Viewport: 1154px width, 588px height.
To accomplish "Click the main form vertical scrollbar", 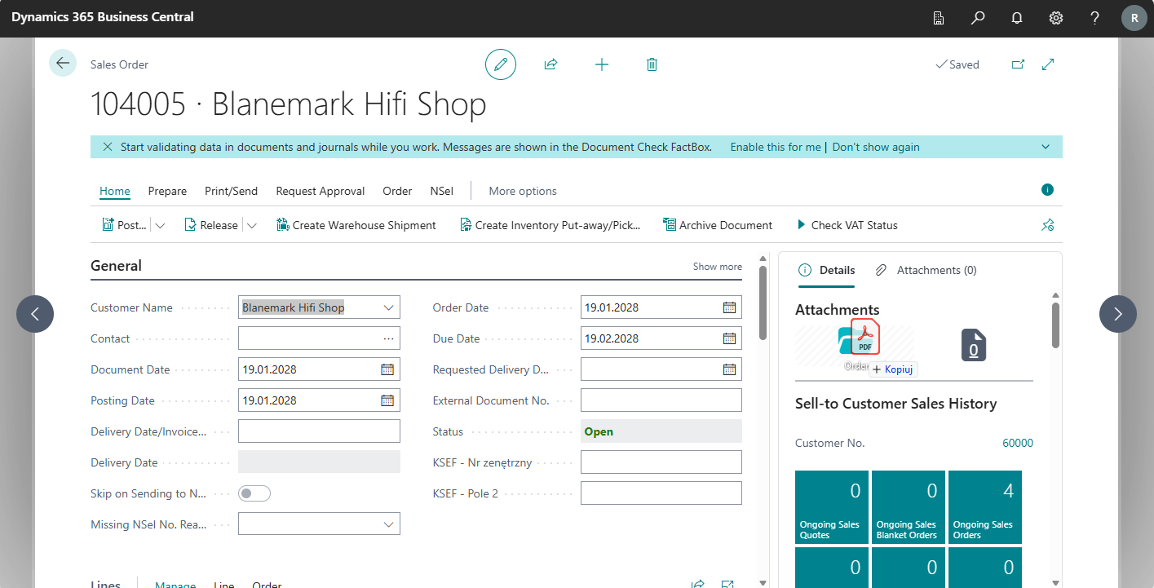I will click(763, 303).
